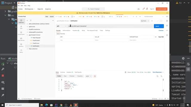Open the History sidebar panel
The width and height of the screenshot is (191, 107).
click(x=21, y=51)
